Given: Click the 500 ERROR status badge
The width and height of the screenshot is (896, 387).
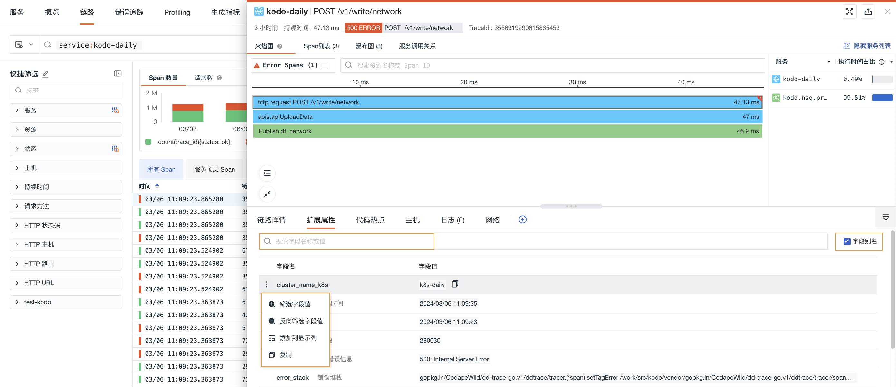Looking at the screenshot, I should click(363, 28).
